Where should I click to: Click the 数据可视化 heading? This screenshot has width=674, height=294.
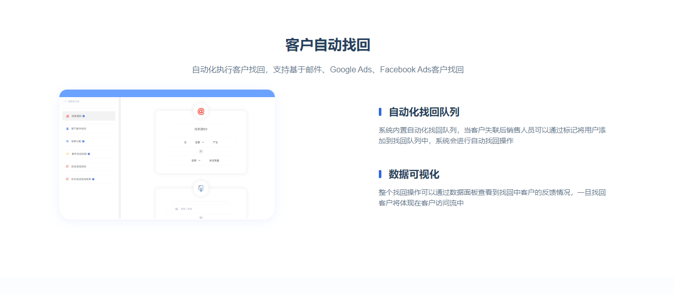tap(413, 174)
